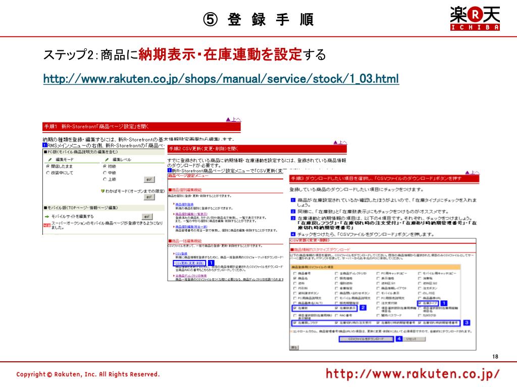Click the CSVファイルをダウンロード button
The height and width of the screenshot is (387, 517).
[366, 339]
